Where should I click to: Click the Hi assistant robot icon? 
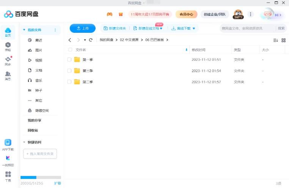point(268,14)
